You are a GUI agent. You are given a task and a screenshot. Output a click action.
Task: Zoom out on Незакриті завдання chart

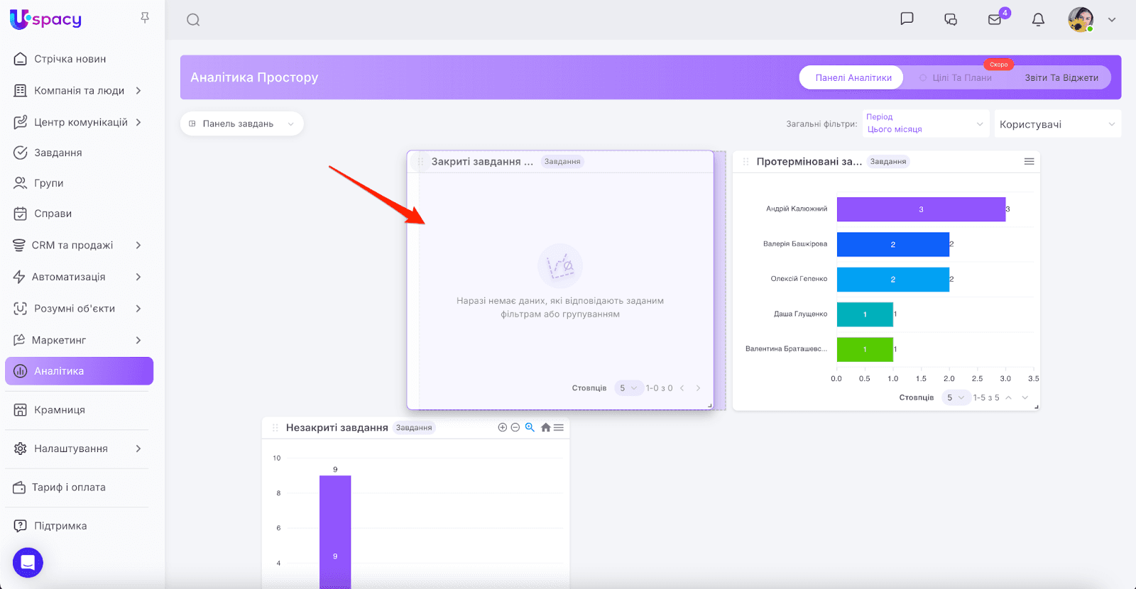coord(515,427)
